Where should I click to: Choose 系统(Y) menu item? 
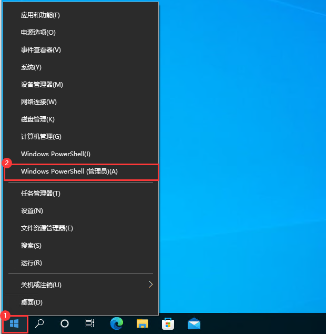pyautogui.click(x=80, y=67)
